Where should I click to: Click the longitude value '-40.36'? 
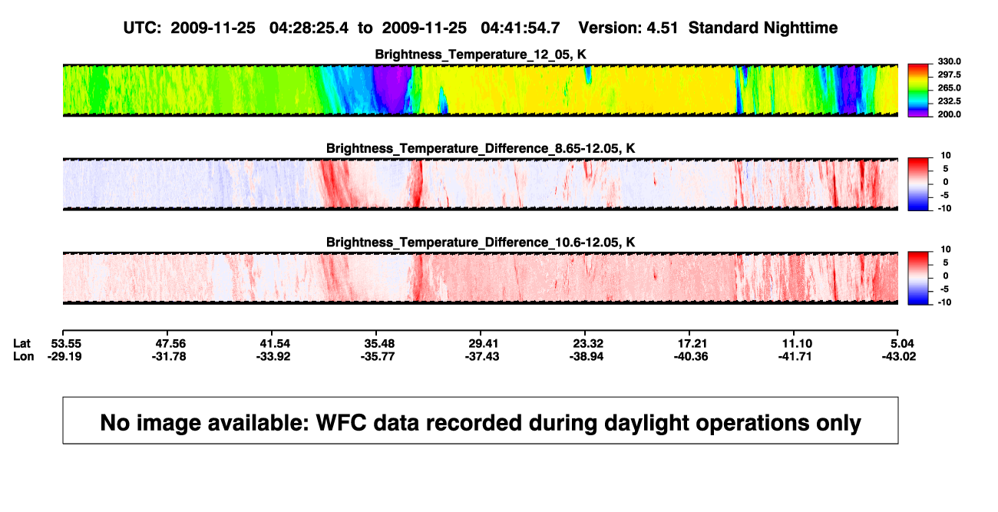[691, 356]
